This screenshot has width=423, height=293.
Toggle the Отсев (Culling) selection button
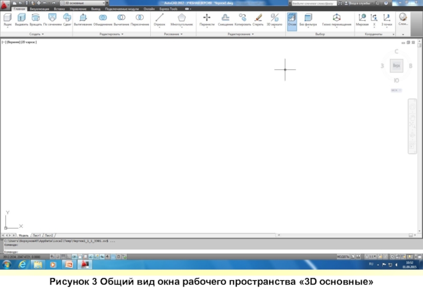292,19
